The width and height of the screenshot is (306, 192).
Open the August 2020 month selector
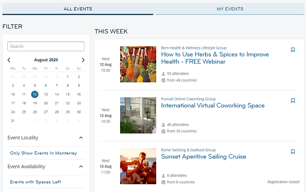[x=46, y=60]
